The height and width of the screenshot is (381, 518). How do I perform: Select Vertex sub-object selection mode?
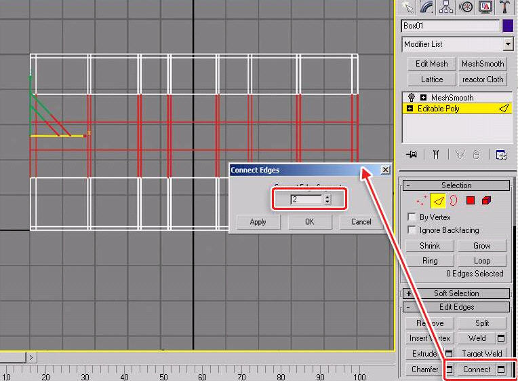point(422,200)
